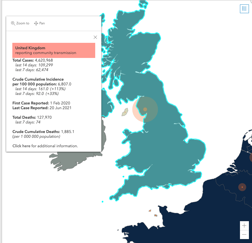Viewport: 252px width, 243px height.
Task: Click the United Kingdom red header banner
Action: click(x=54, y=50)
